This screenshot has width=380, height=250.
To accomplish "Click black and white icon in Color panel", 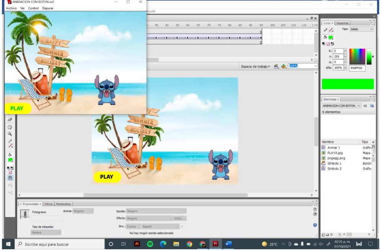I will pyautogui.click(x=323, y=44).
